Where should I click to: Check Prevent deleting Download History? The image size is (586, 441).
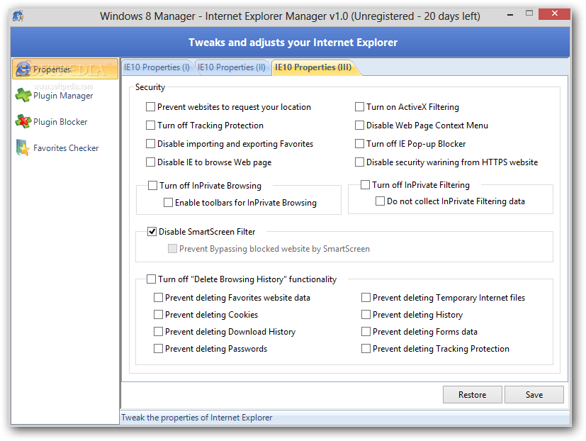[x=159, y=332]
